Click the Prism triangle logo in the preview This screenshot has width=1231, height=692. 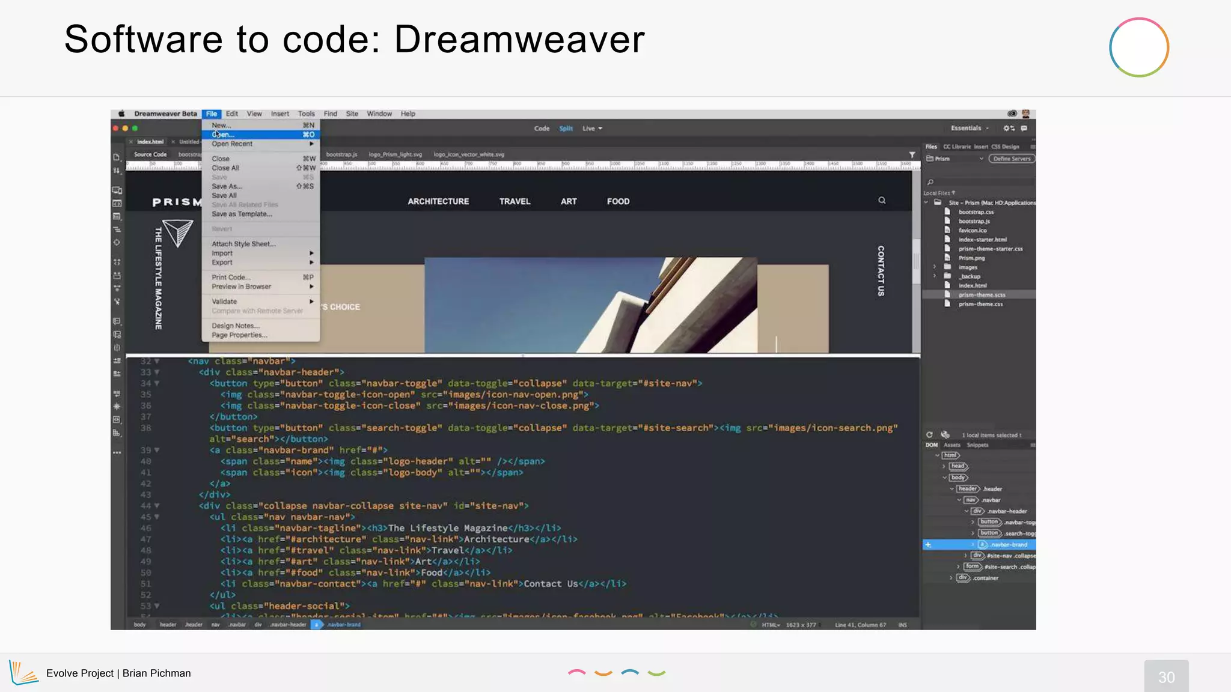point(178,234)
